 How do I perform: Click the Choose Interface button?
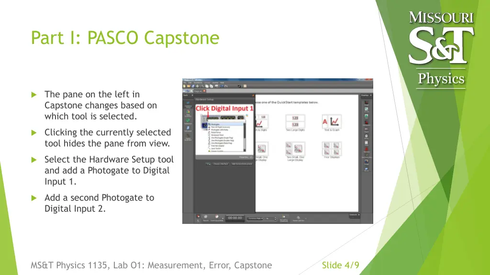point(219,164)
